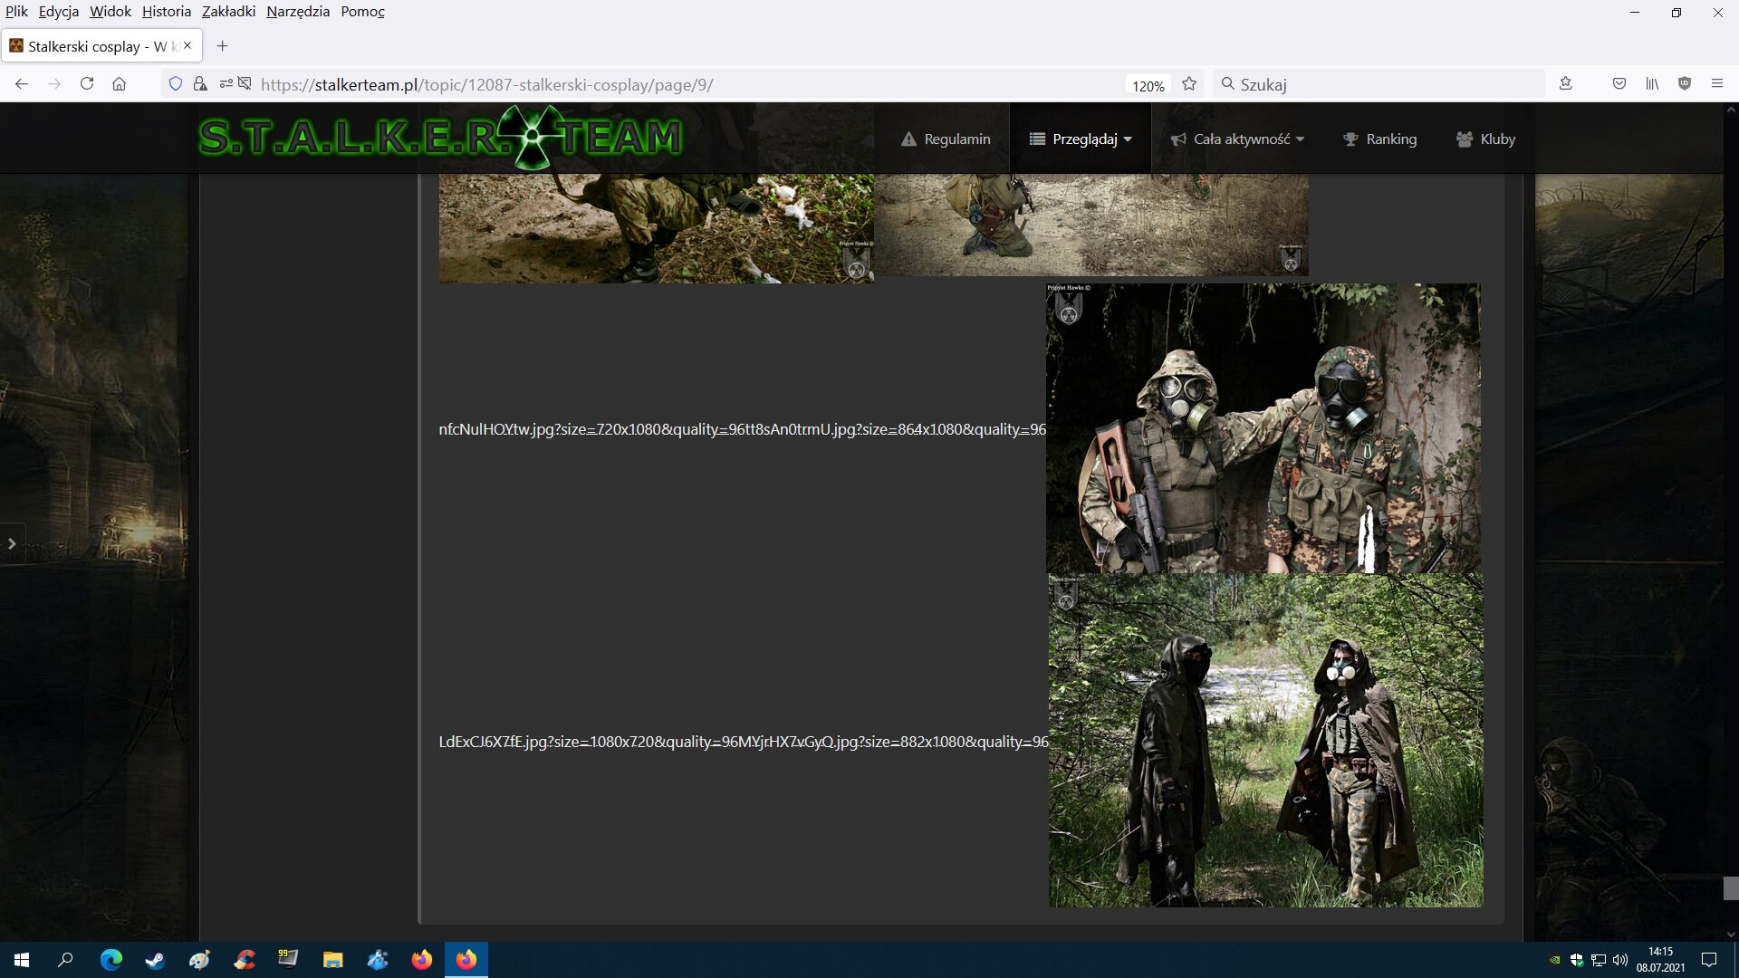The image size is (1739, 978).
Task: Open the volume control in system tray
Action: [x=1620, y=960]
